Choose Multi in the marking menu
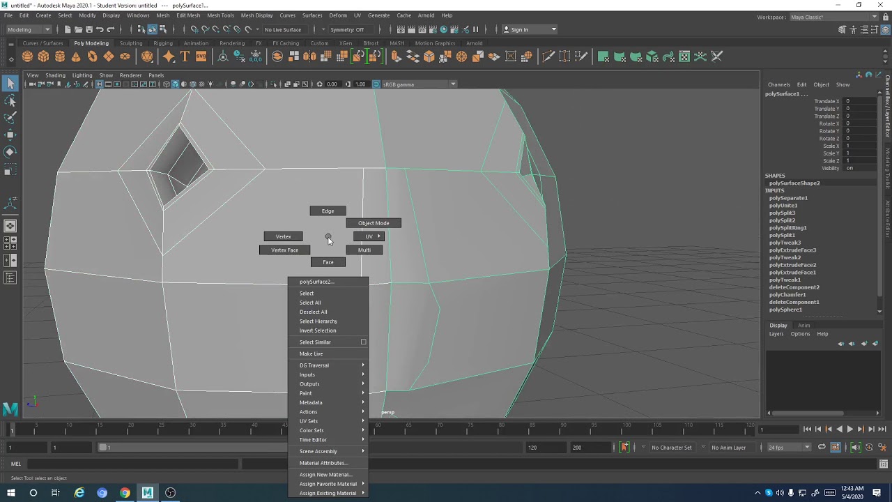 point(364,250)
